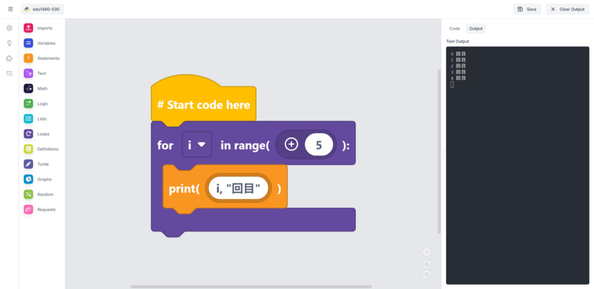Zoom out of the block workspace

tap(427, 274)
